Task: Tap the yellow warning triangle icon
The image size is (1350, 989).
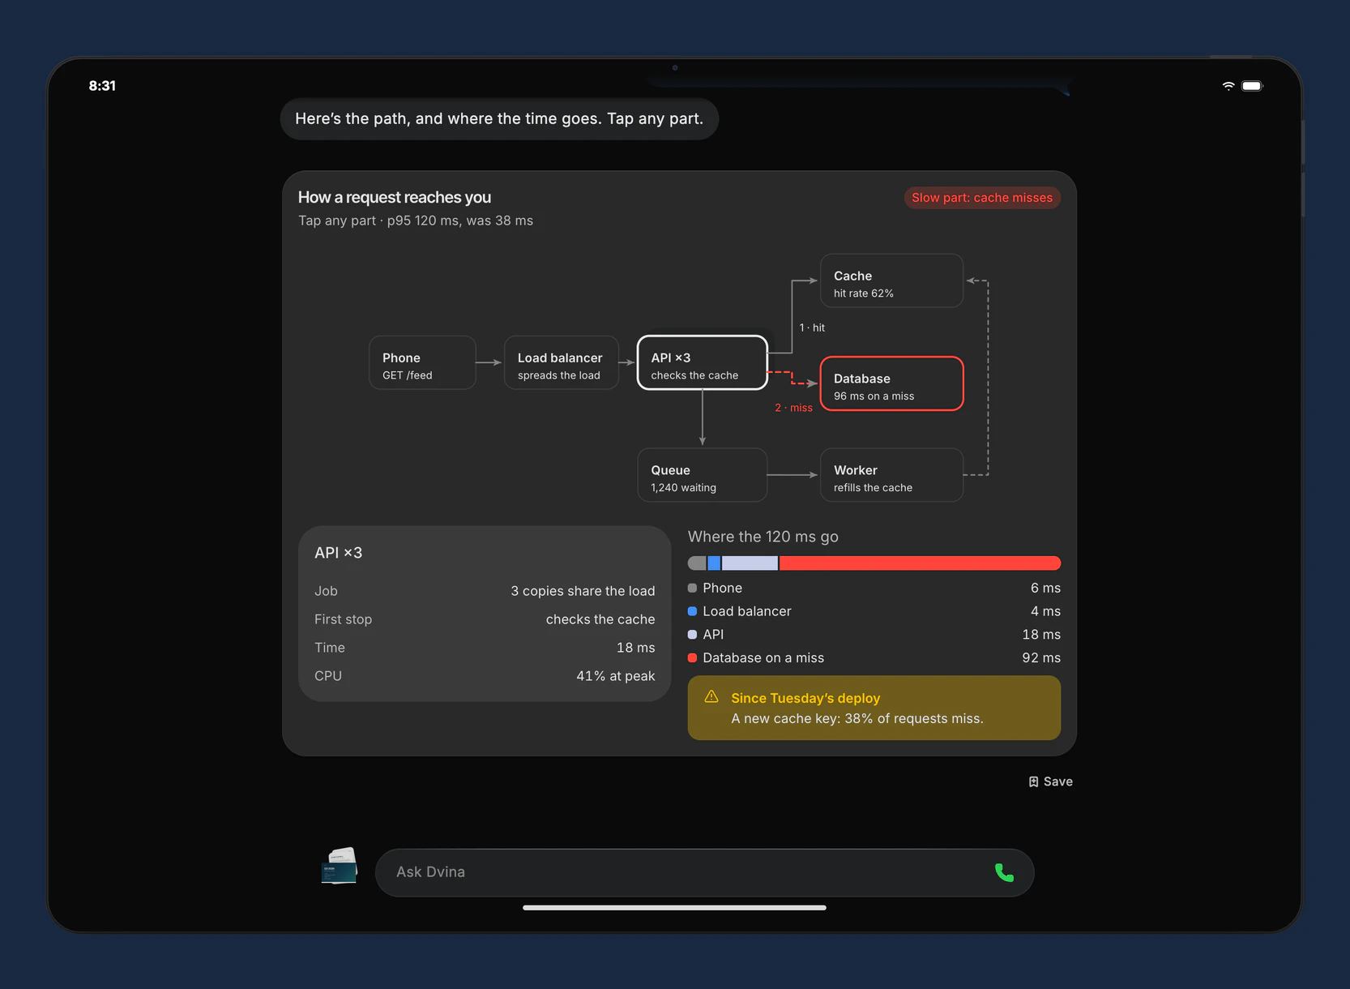Action: (x=711, y=696)
